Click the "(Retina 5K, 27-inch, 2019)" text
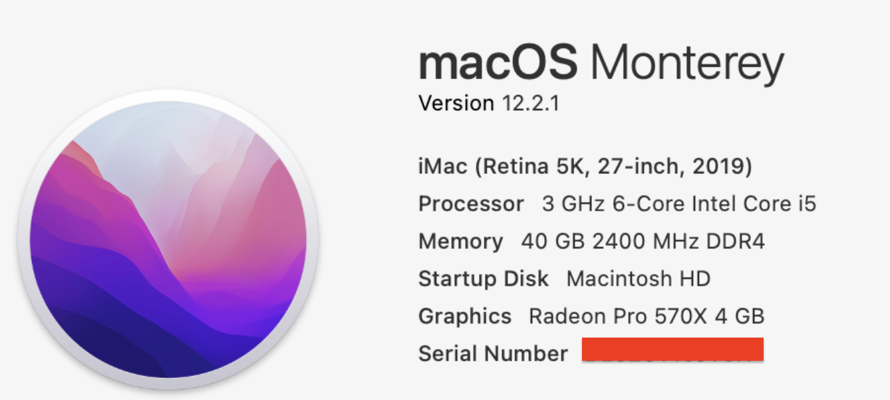Viewport: 890px width, 400px height. click(613, 166)
